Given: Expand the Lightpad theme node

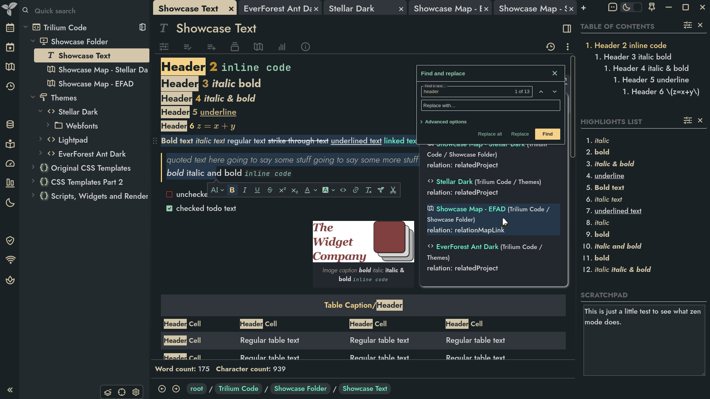Looking at the screenshot, I should pos(41,139).
